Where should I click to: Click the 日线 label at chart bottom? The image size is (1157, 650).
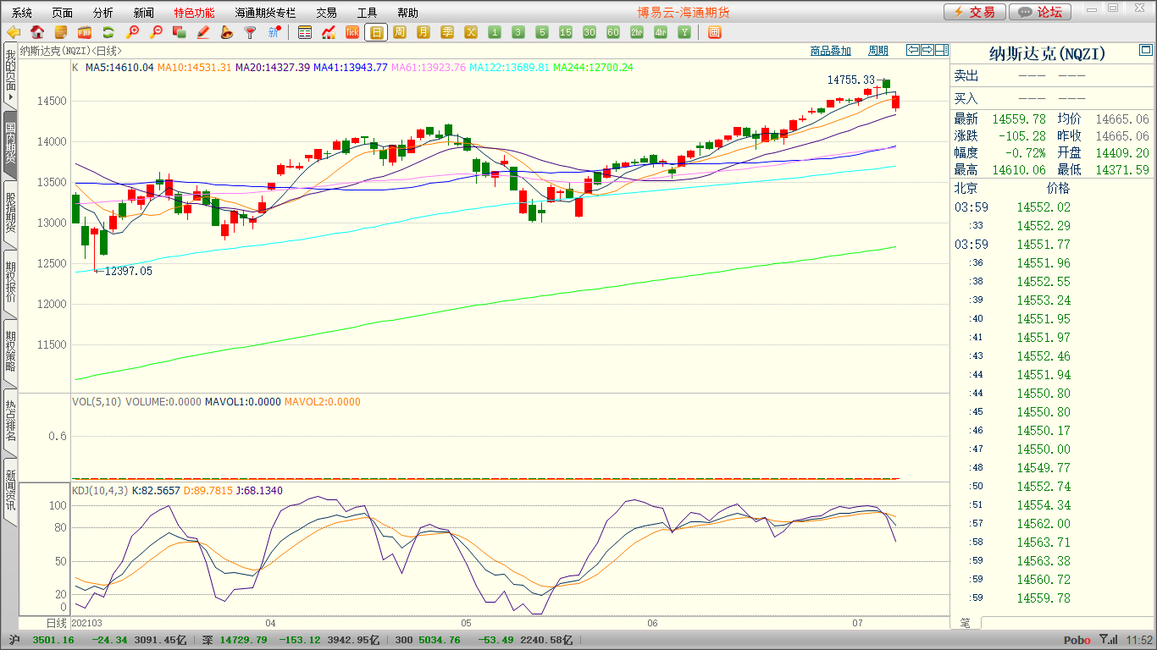coord(55,623)
